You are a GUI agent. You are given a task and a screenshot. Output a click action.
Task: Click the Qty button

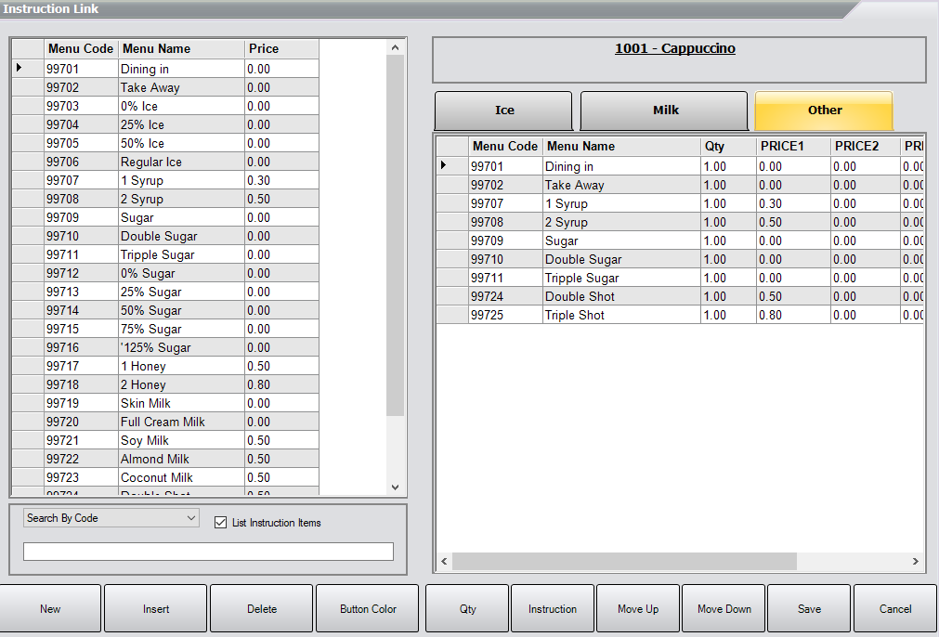468,609
